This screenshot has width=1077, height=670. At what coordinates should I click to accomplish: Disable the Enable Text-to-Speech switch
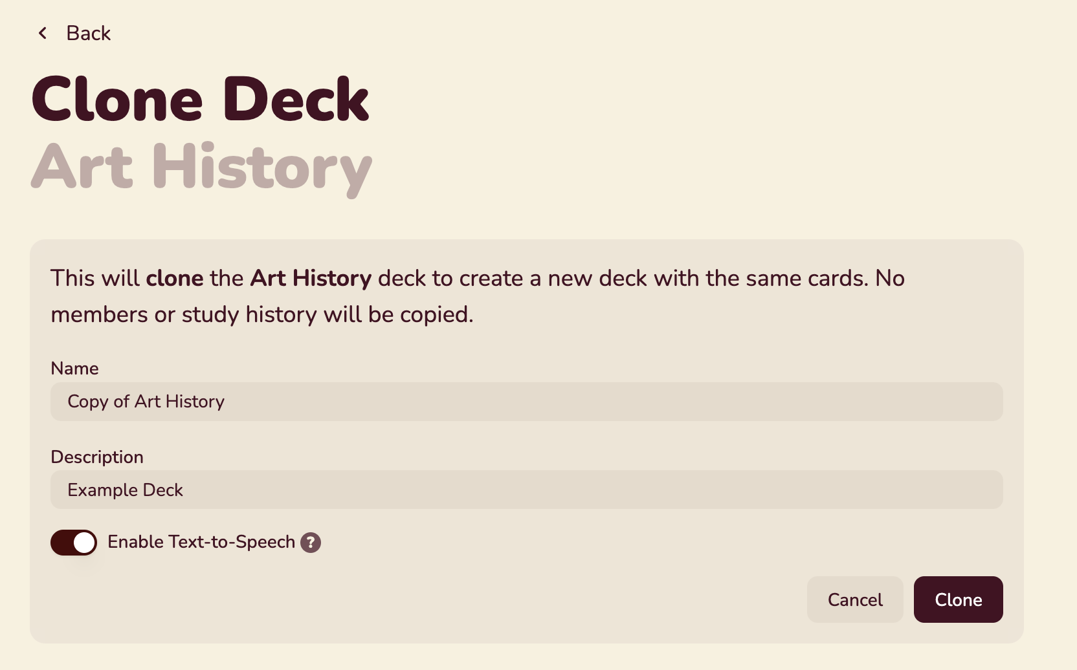click(x=74, y=543)
